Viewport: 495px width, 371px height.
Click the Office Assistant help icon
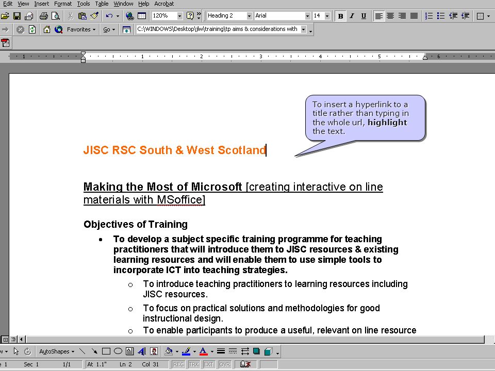[190, 16]
